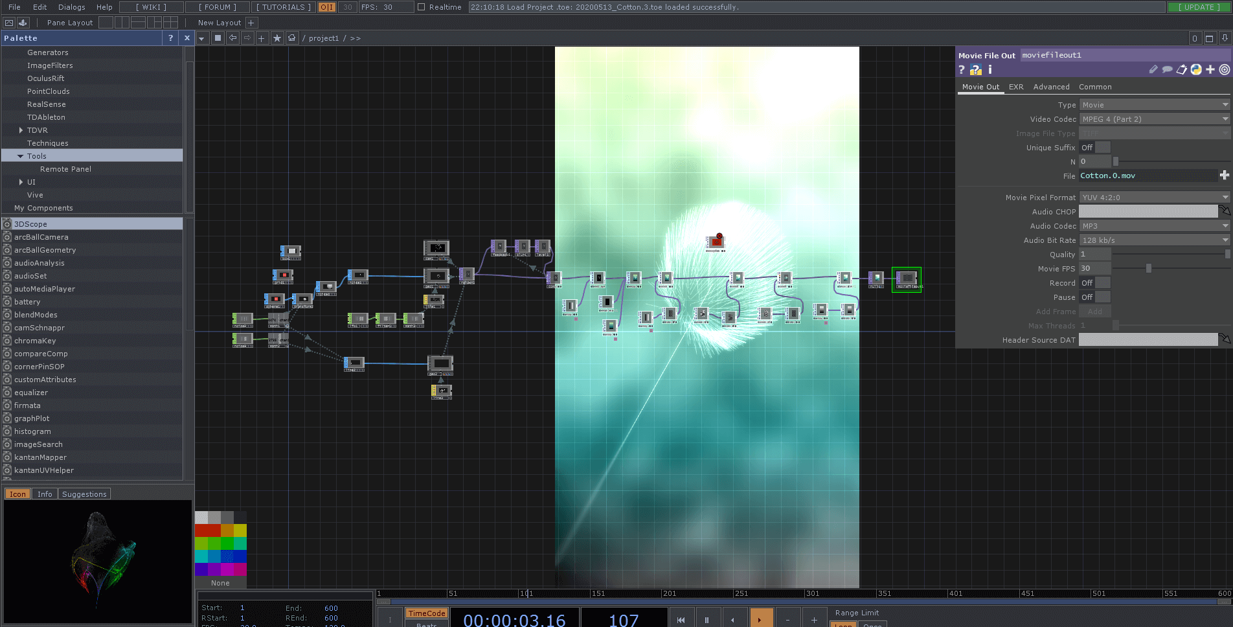
Task: Click the Header Source DAT selector arrow icon
Action: tap(1224, 339)
